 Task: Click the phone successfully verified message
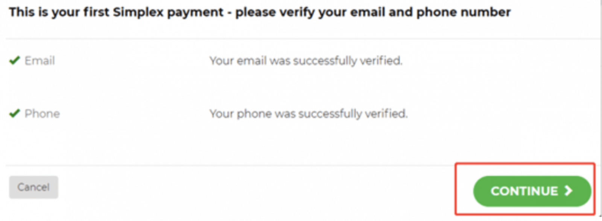(x=308, y=114)
